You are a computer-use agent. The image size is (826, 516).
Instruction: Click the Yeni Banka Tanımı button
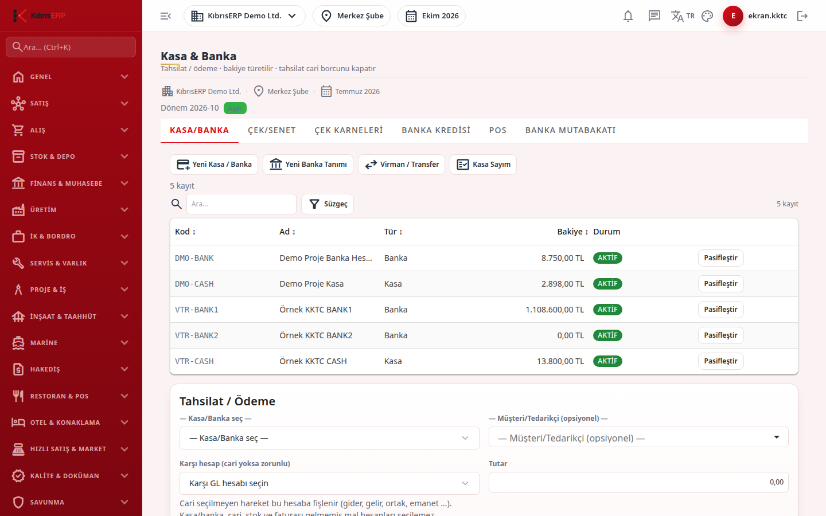click(x=308, y=165)
